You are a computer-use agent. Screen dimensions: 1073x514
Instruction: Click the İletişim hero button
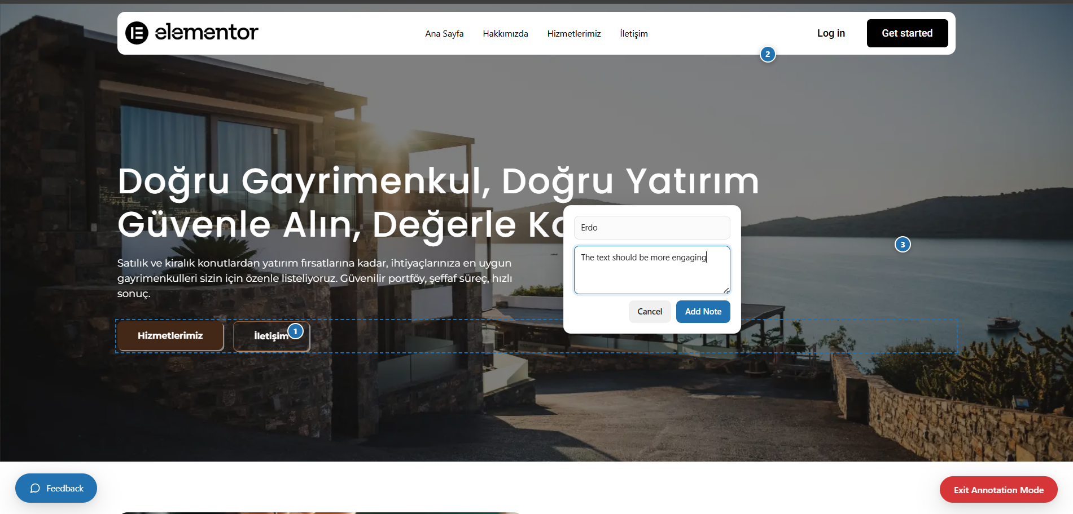tap(271, 336)
